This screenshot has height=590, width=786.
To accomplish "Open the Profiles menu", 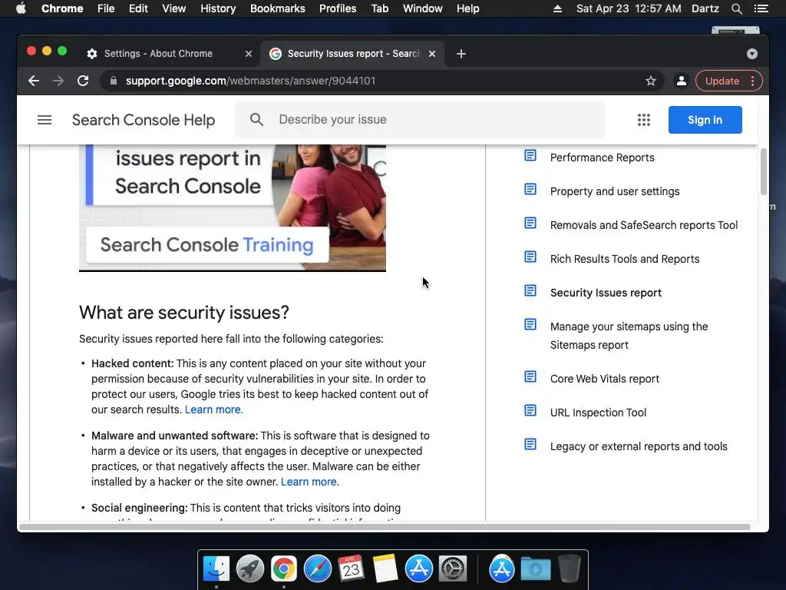I will [x=338, y=8].
